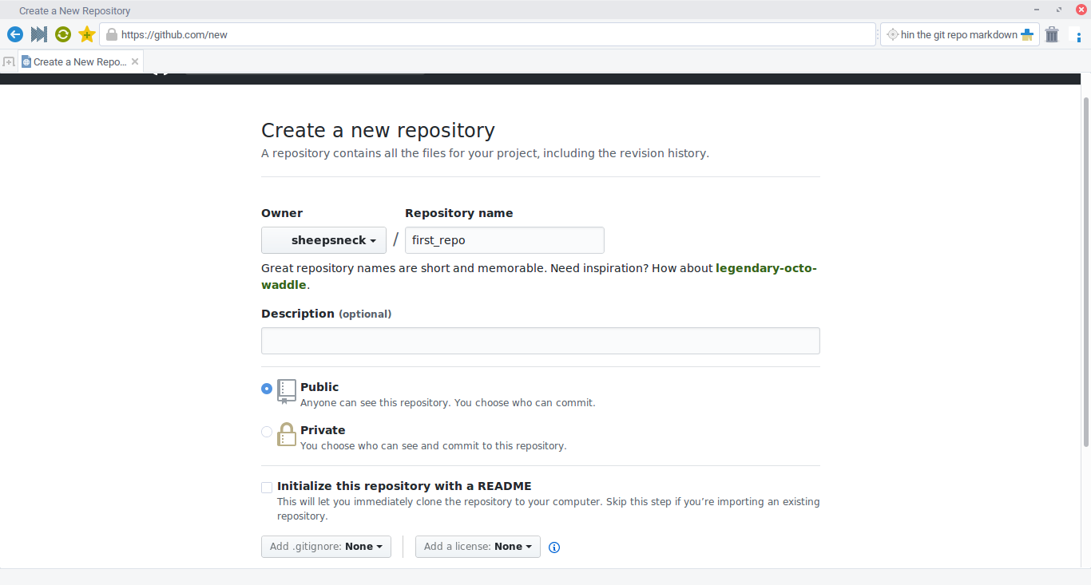Viewport: 1091px width, 585px height.
Task: Click the 'Public' option label
Action: click(x=319, y=387)
